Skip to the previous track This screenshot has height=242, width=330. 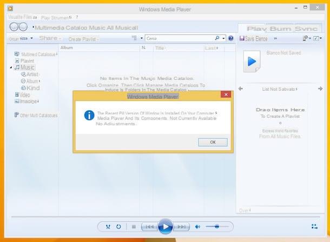[x=150, y=227]
